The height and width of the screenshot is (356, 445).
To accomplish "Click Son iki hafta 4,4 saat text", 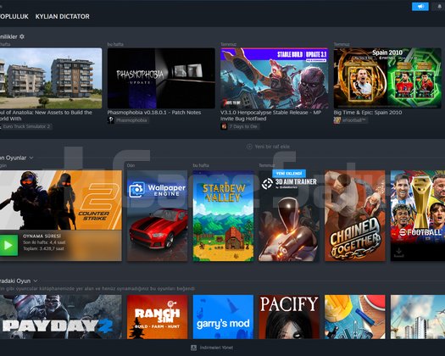I will (x=44, y=242).
